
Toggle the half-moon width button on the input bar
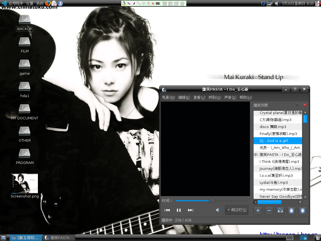134,3
